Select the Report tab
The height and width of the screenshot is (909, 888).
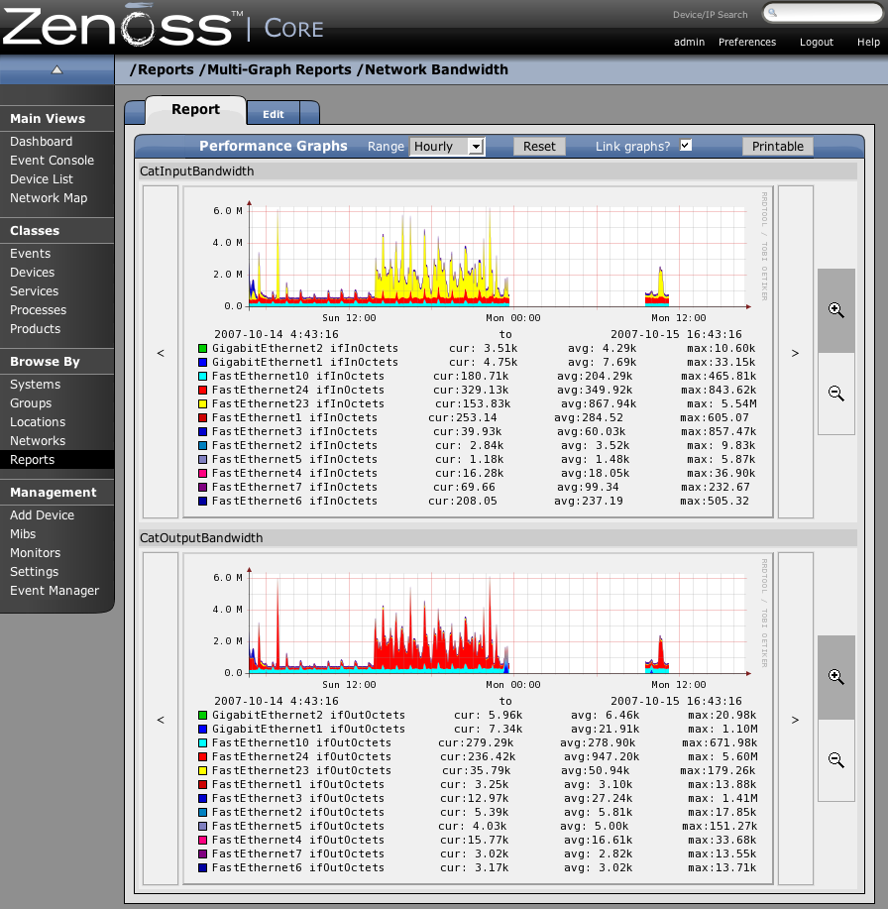195,110
